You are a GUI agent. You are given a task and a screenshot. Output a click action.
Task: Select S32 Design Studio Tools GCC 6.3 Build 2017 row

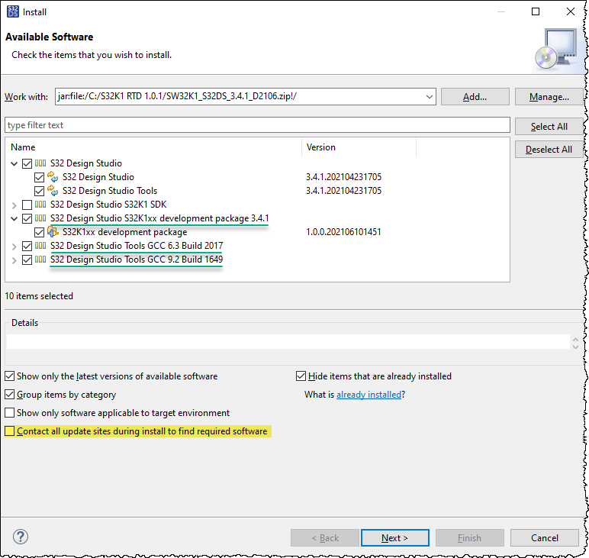click(137, 246)
